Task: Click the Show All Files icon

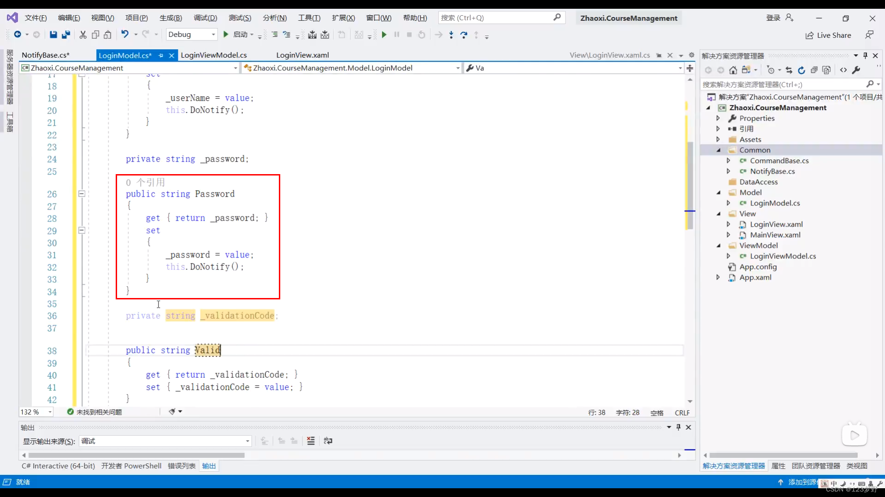Action: pos(826,70)
